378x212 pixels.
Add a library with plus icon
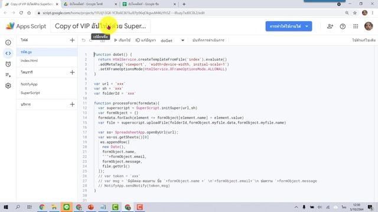click(72, 72)
